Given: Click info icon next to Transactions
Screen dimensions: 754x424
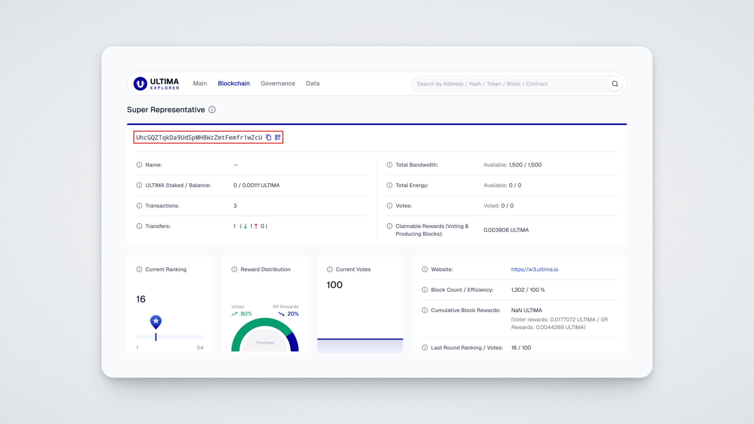Looking at the screenshot, I should click(139, 206).
